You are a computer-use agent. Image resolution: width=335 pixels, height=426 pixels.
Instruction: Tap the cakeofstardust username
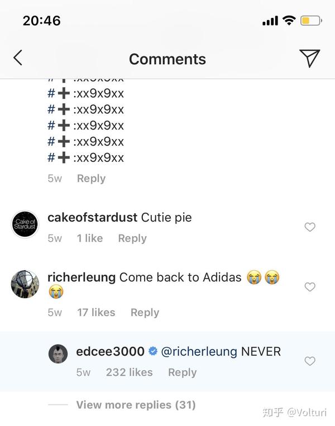(x=92, y=217)
